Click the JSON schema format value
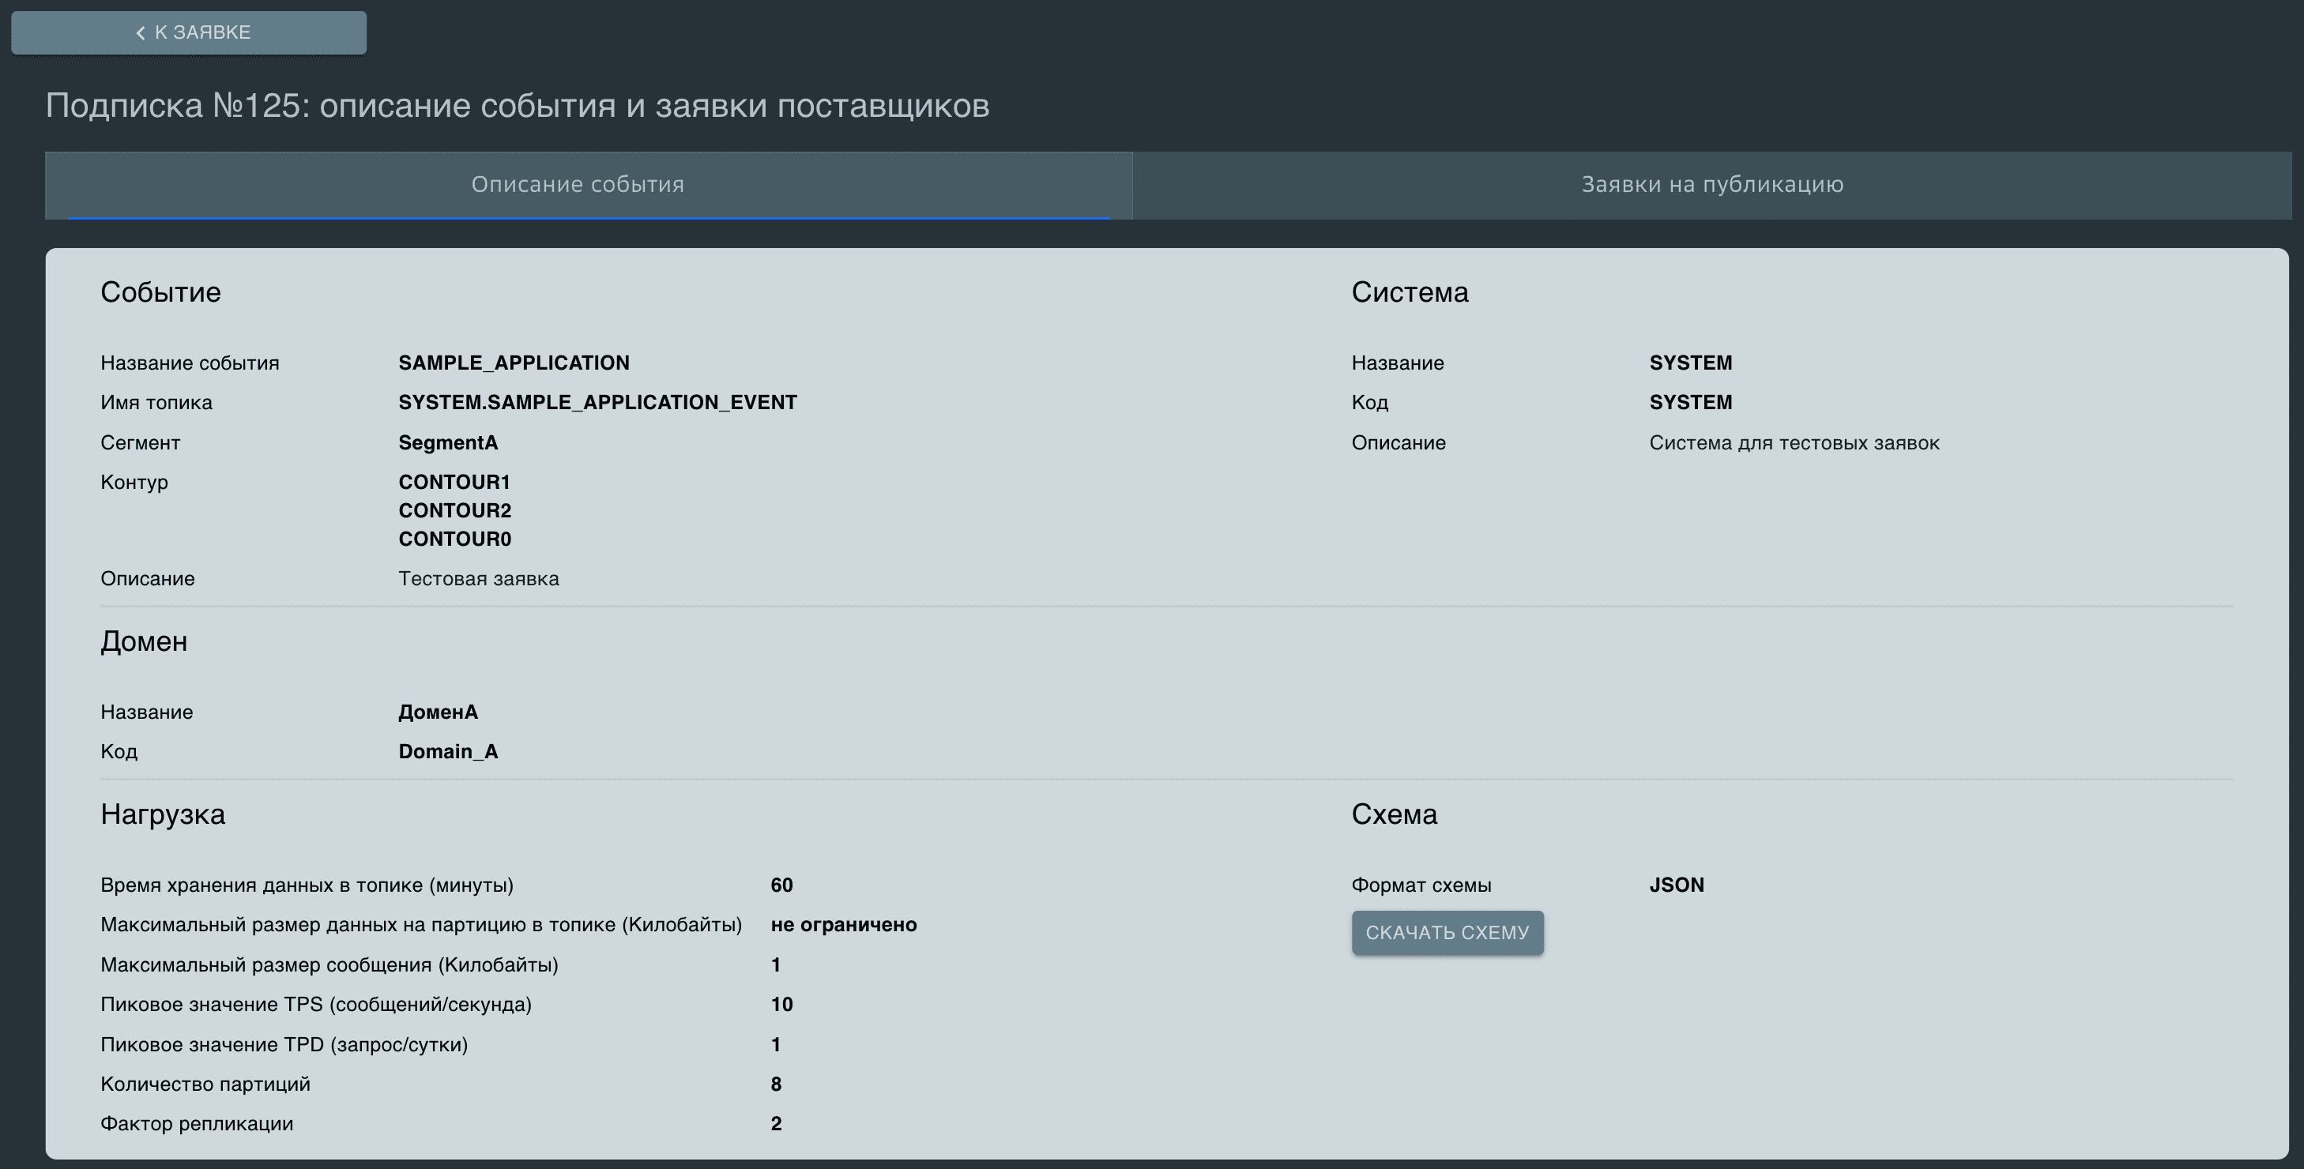 (x=1676, y=885)
